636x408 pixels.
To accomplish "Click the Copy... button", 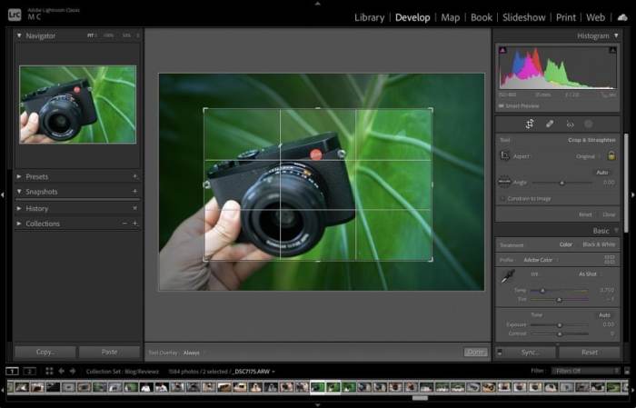I will (x=45, y=352).
